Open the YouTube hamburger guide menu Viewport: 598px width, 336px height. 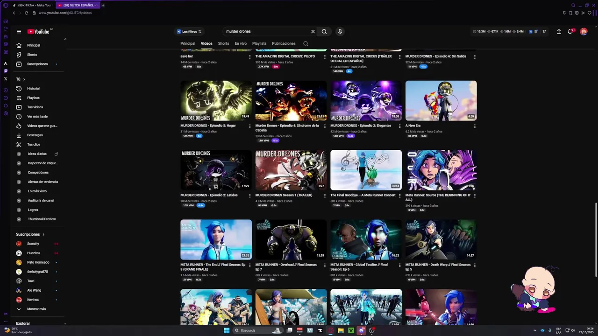pos(19,32)
